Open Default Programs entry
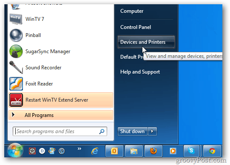This screenshot has height=165, width=230. (x=132, y=57)
